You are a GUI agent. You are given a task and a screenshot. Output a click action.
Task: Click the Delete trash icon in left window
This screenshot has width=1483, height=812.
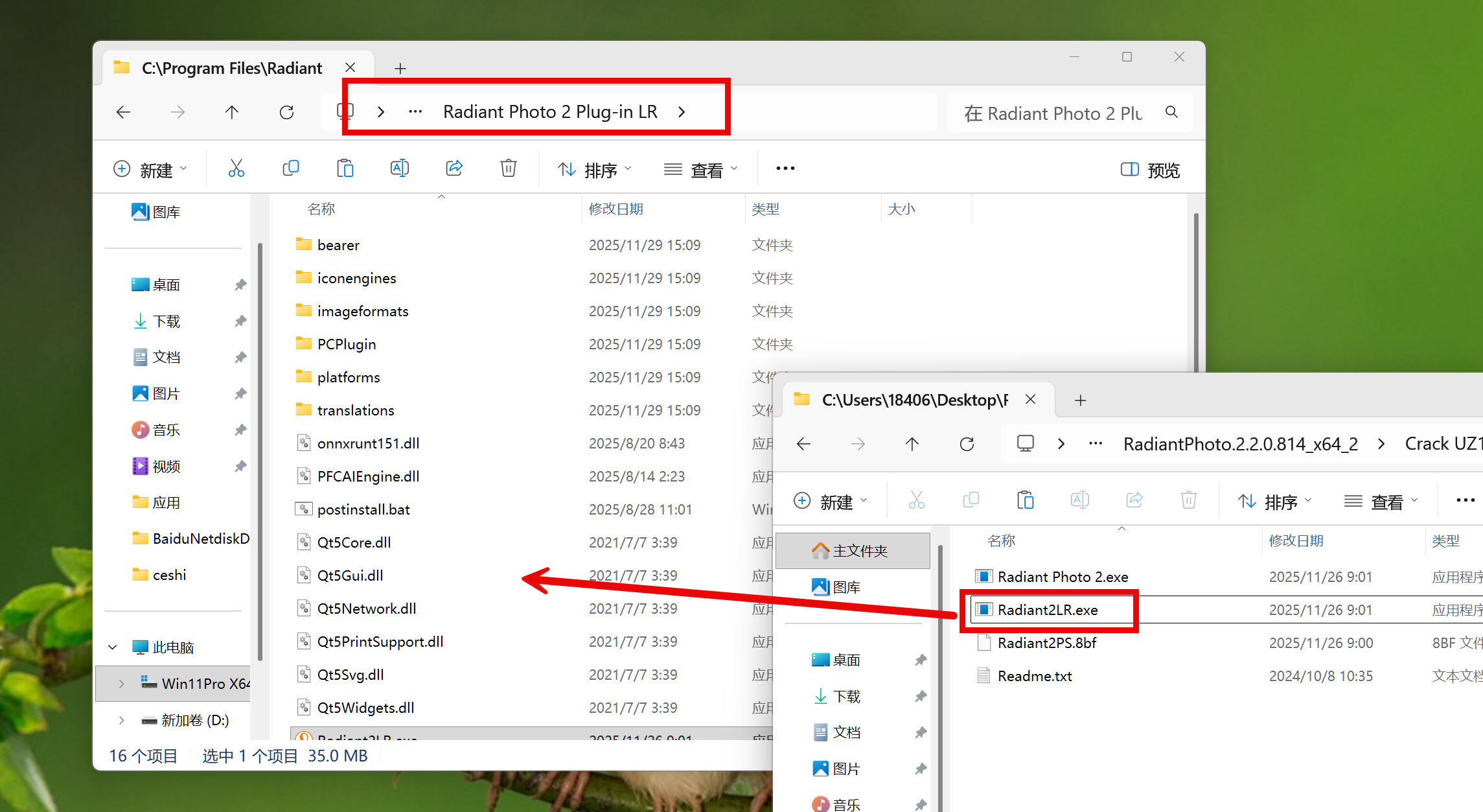(x=509, y=169)
